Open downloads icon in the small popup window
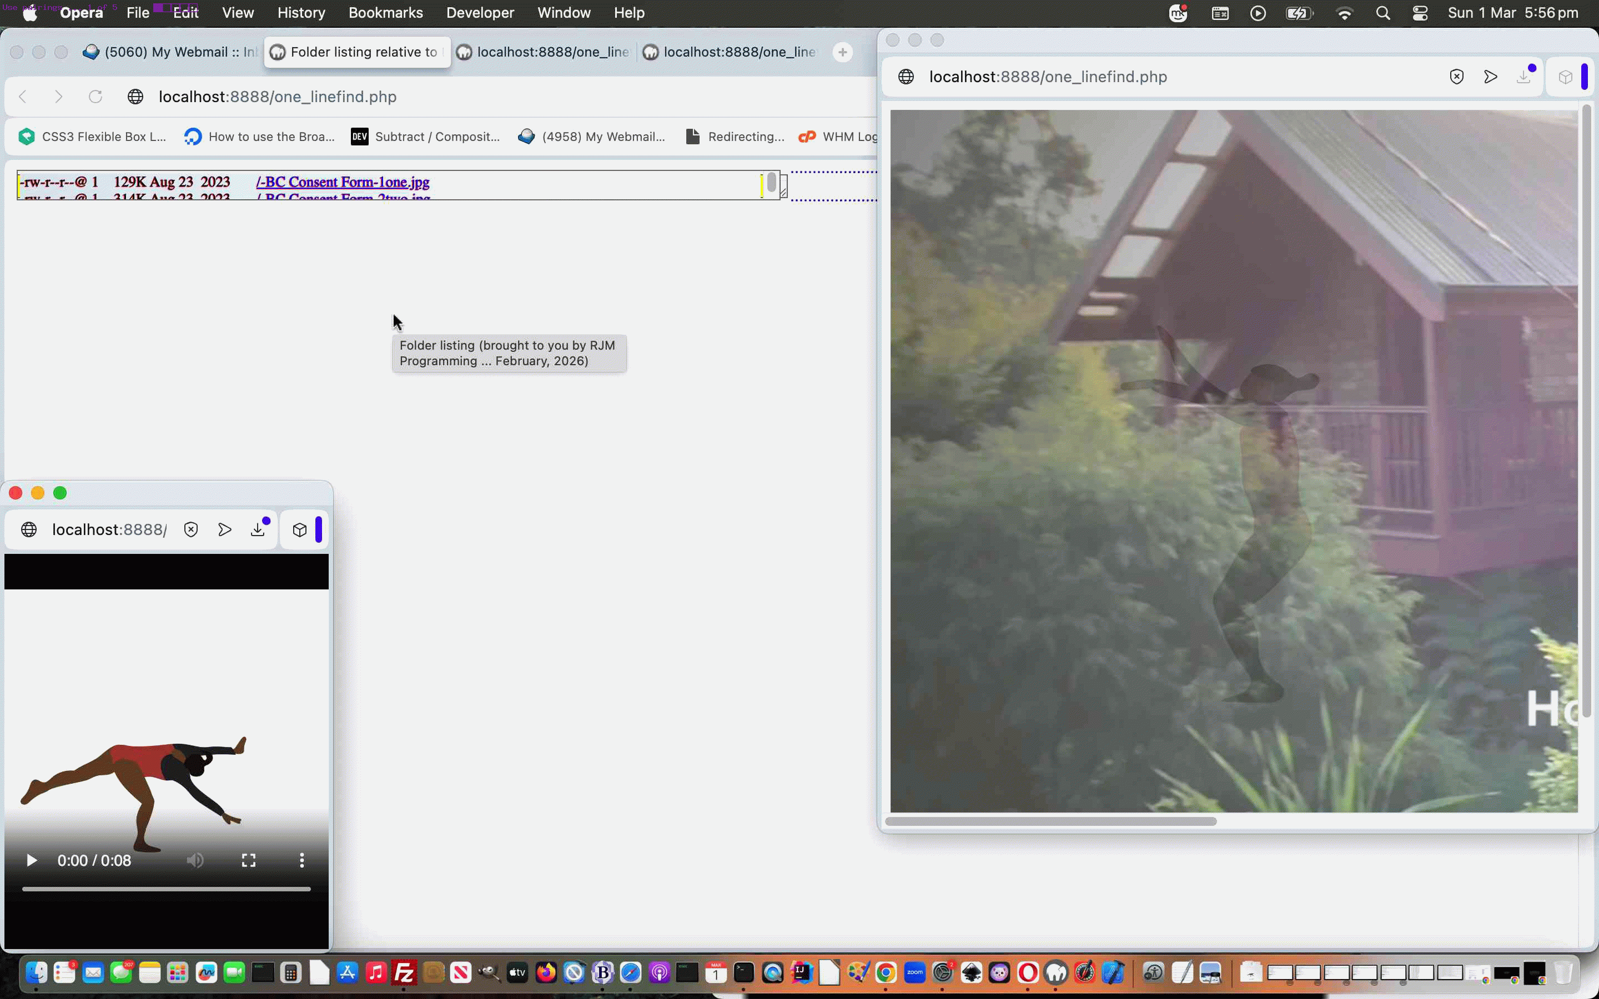1599x999 pixels. (x=258, y=529)
